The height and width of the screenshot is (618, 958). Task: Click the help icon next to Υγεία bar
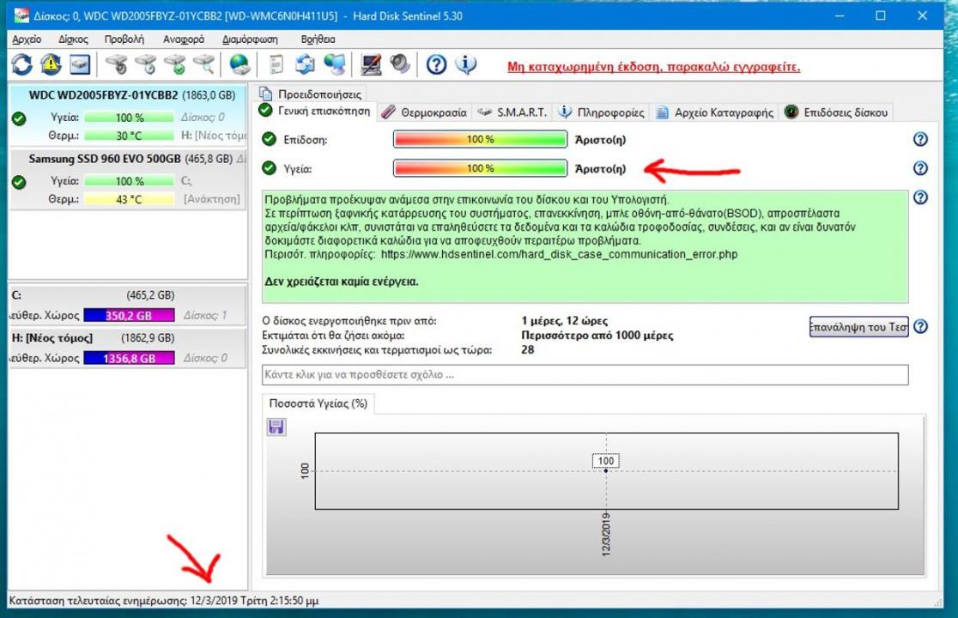(x=920, y=168)
